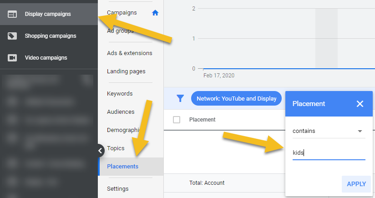
Task: Click the Display campaigns icon
Action: point(12,14)
